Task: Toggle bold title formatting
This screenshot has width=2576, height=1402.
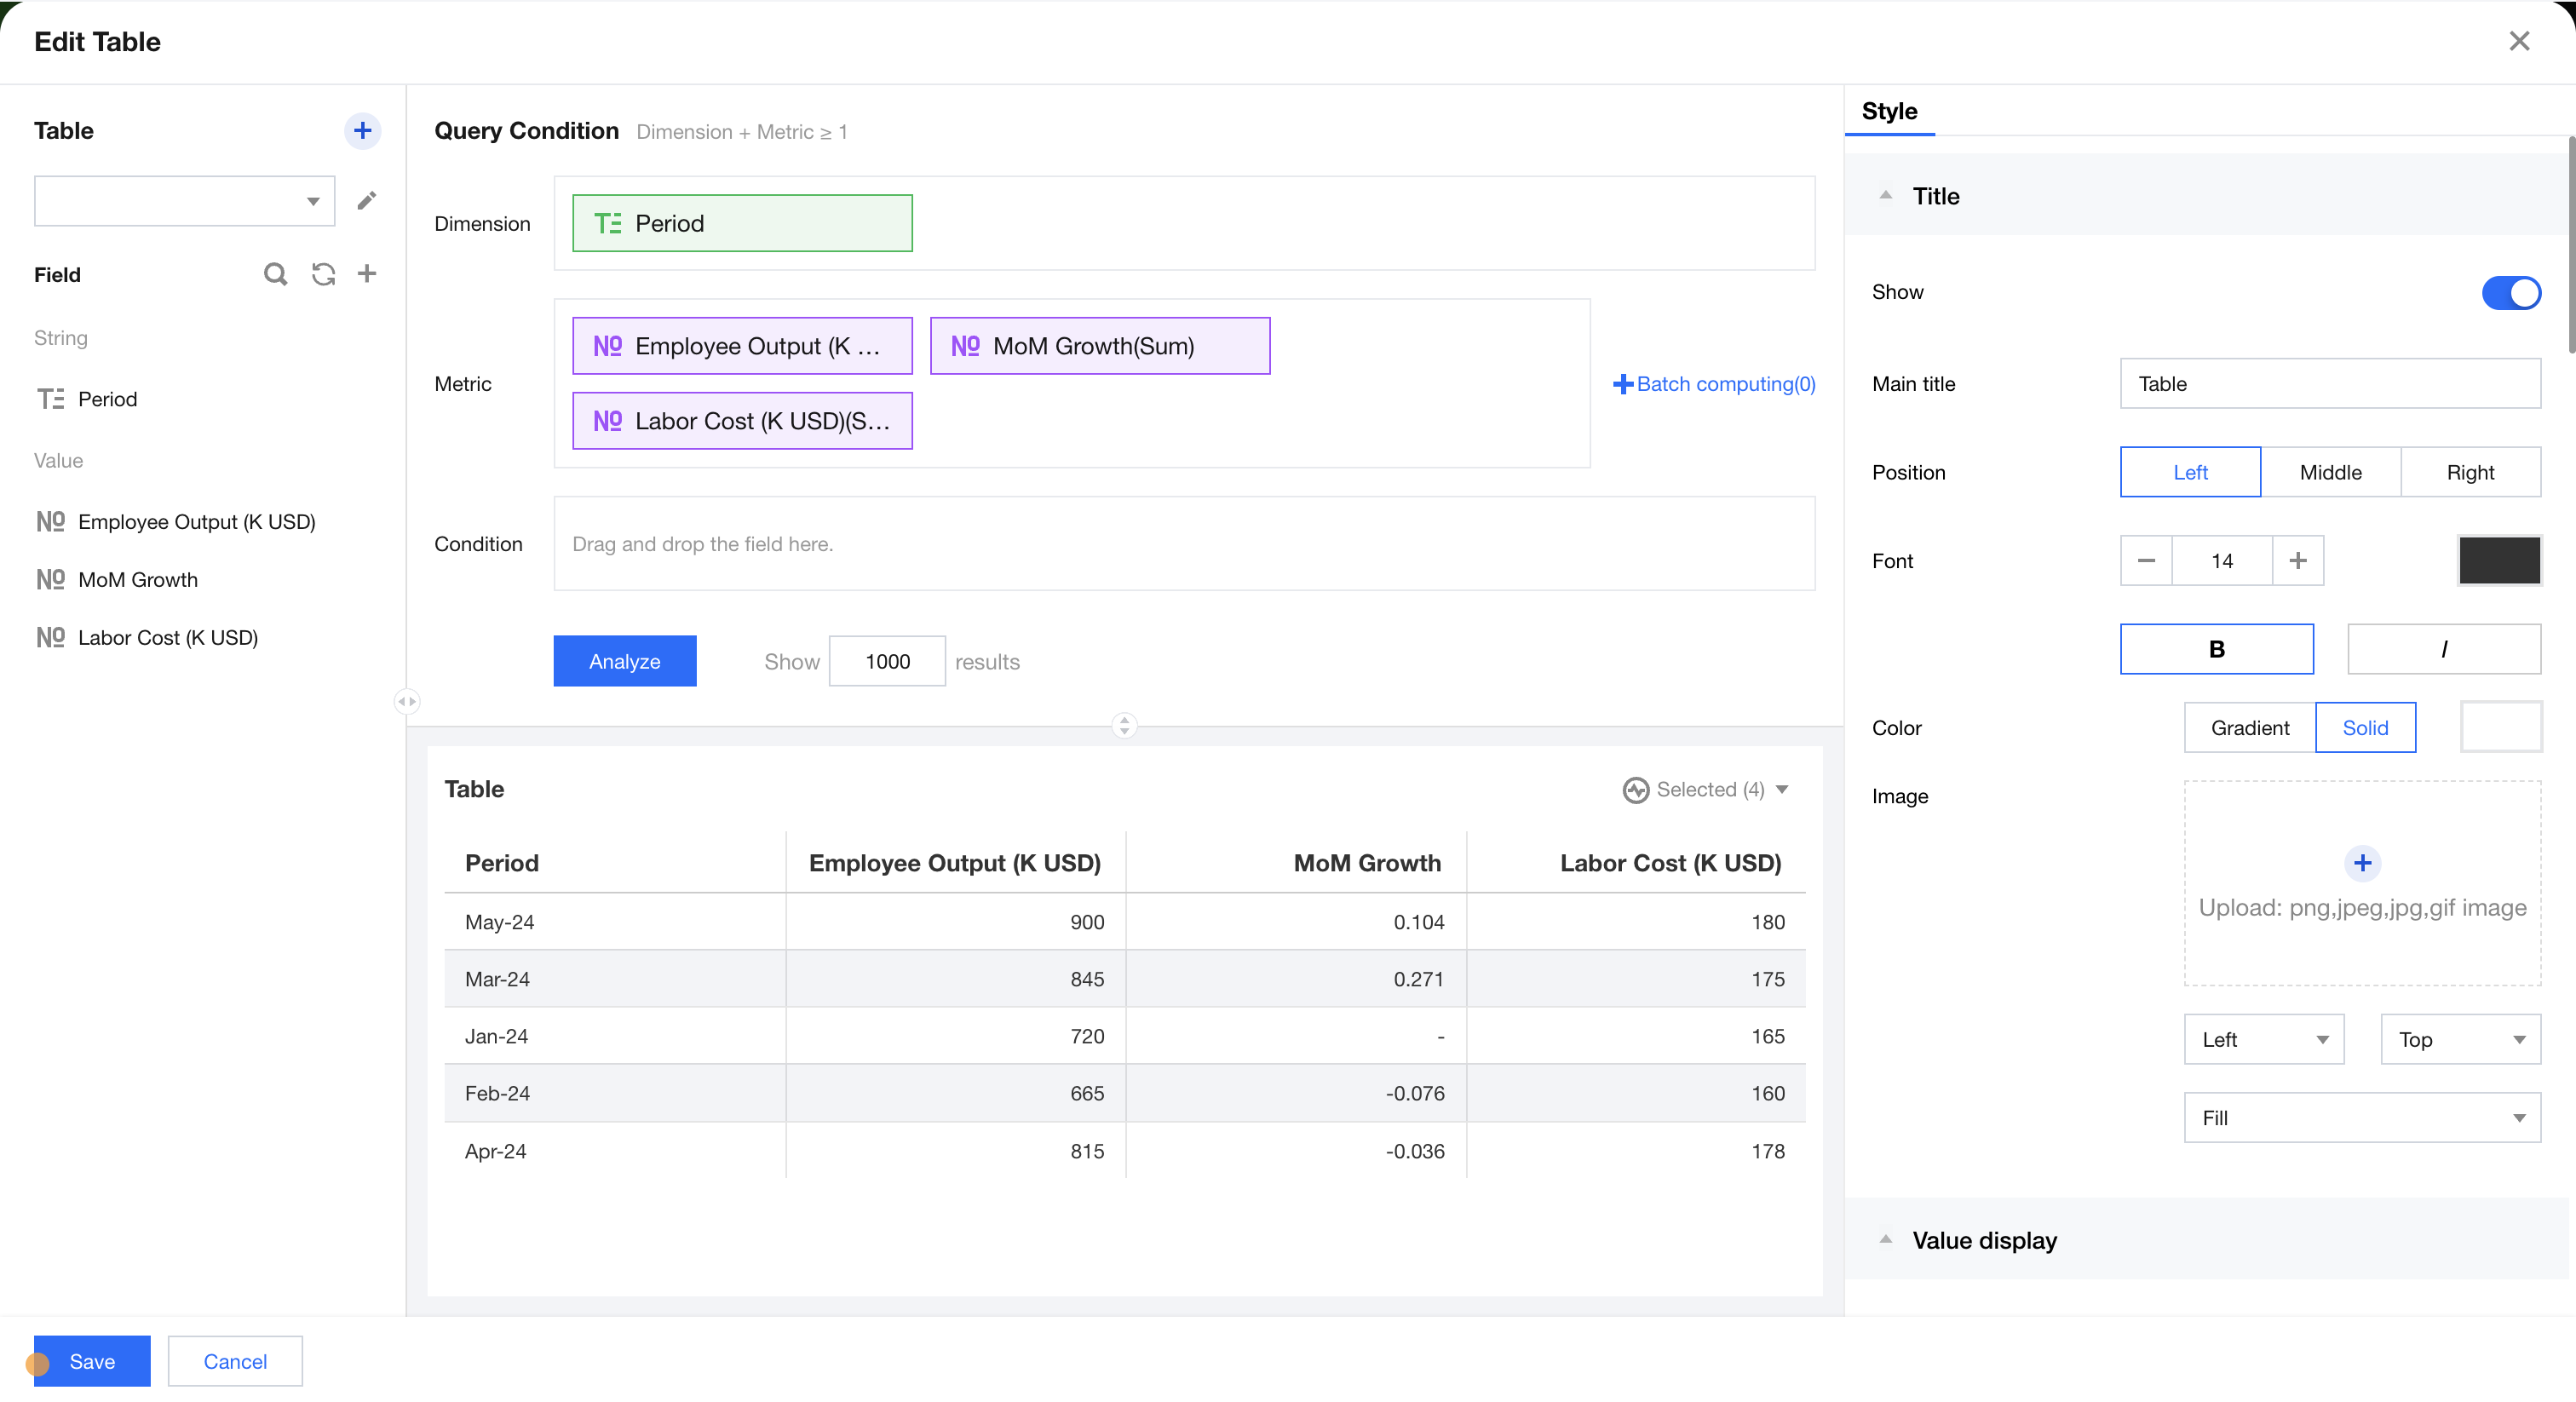Action: click(2216, 649)
